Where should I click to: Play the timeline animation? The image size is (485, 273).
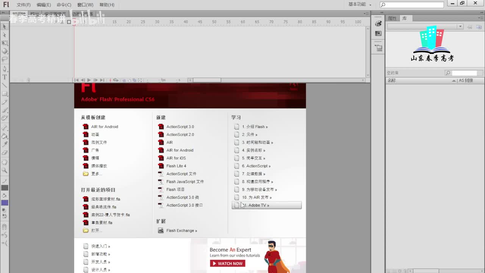coord(89,80)
